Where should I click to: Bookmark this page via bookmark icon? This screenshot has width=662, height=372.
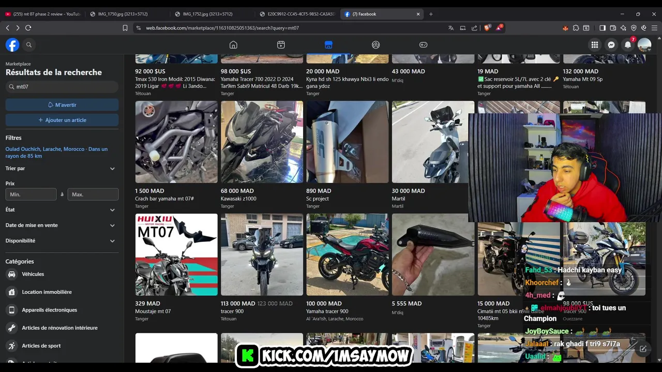pos(125,28)
